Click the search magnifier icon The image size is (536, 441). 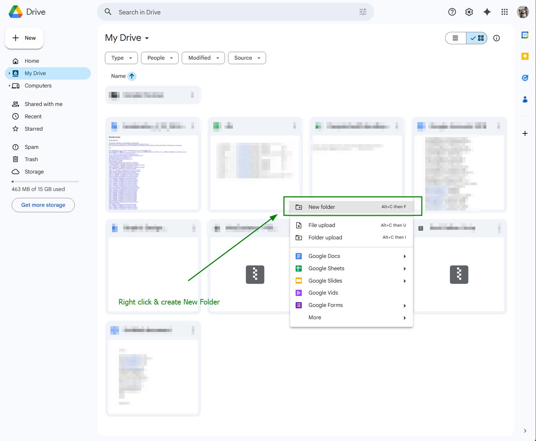coord(108,12)
